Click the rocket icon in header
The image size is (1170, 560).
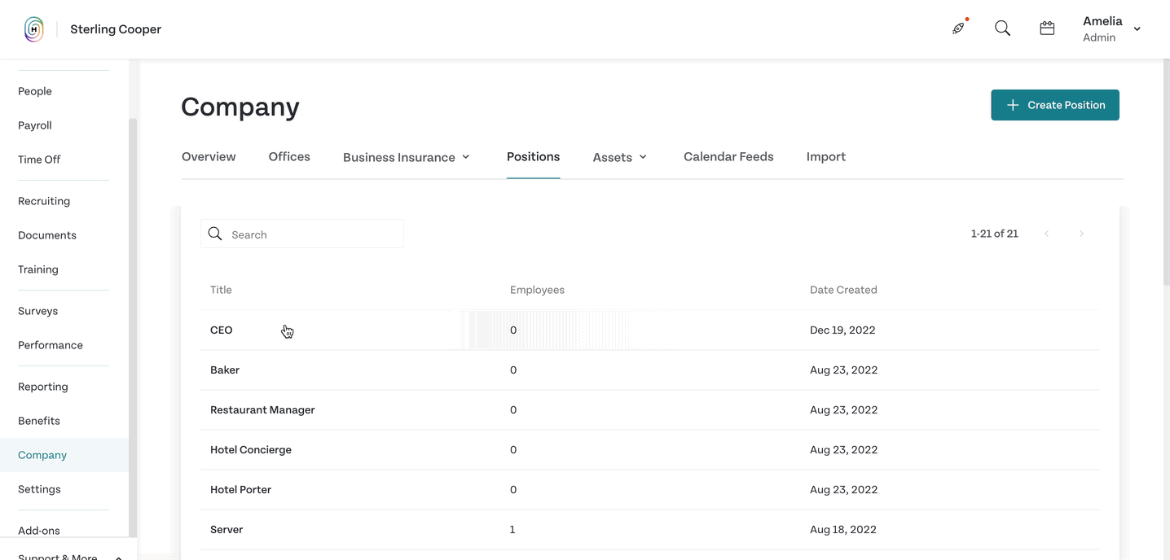pyautogui.click(x=959, y=28)
